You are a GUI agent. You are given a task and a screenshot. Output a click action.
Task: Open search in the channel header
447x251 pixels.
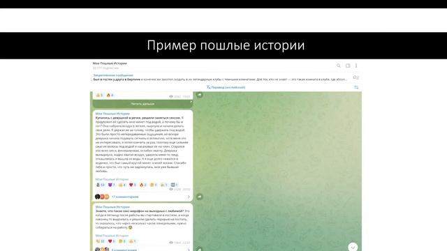338,66
